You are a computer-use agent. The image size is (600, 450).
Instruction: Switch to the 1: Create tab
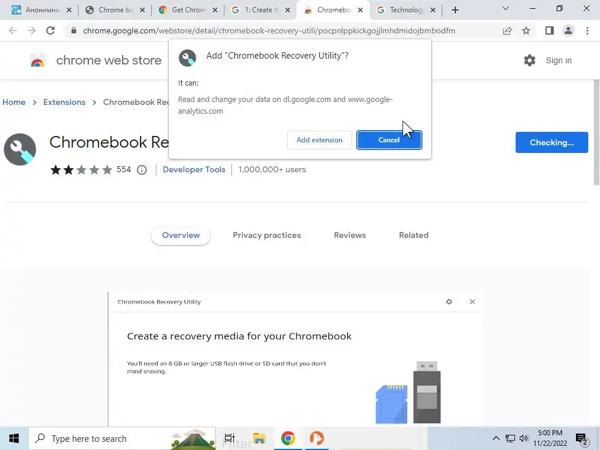coord(261,10)
